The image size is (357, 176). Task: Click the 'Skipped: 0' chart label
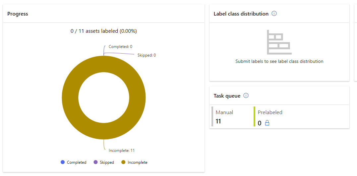pos(147,55)
